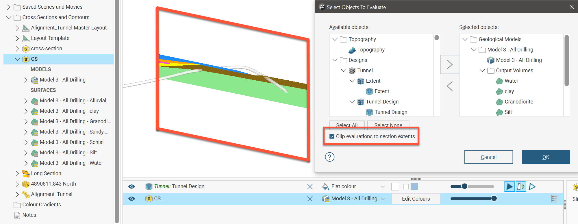Open the Flat colour dropdown
This screenshot has width=578, height=224.
383,187
